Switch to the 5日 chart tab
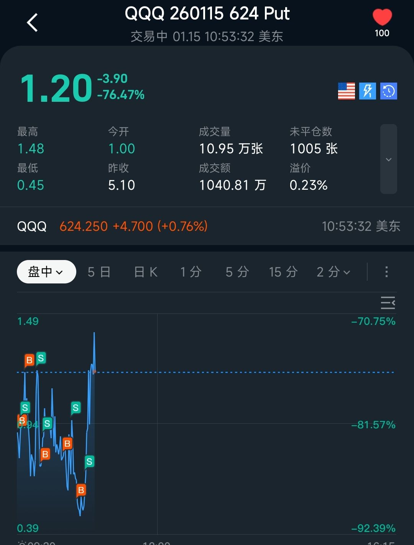The width and height of the screenshot is (414, 545). click(99, 272)
